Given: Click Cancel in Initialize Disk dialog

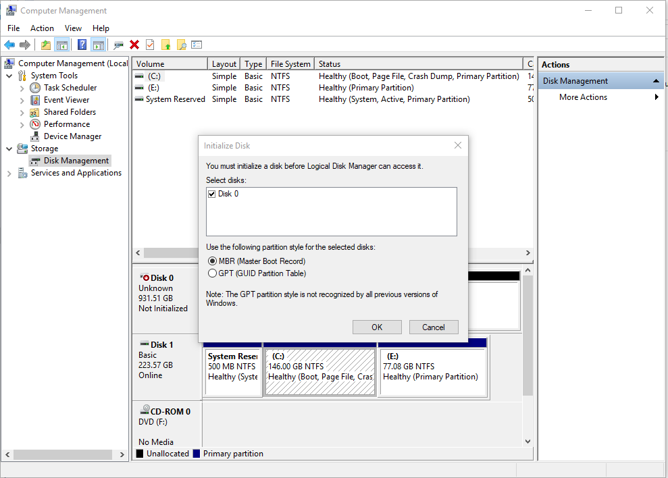Looking at the screenshot, I should pyautogui.click(x=434, y=327).
